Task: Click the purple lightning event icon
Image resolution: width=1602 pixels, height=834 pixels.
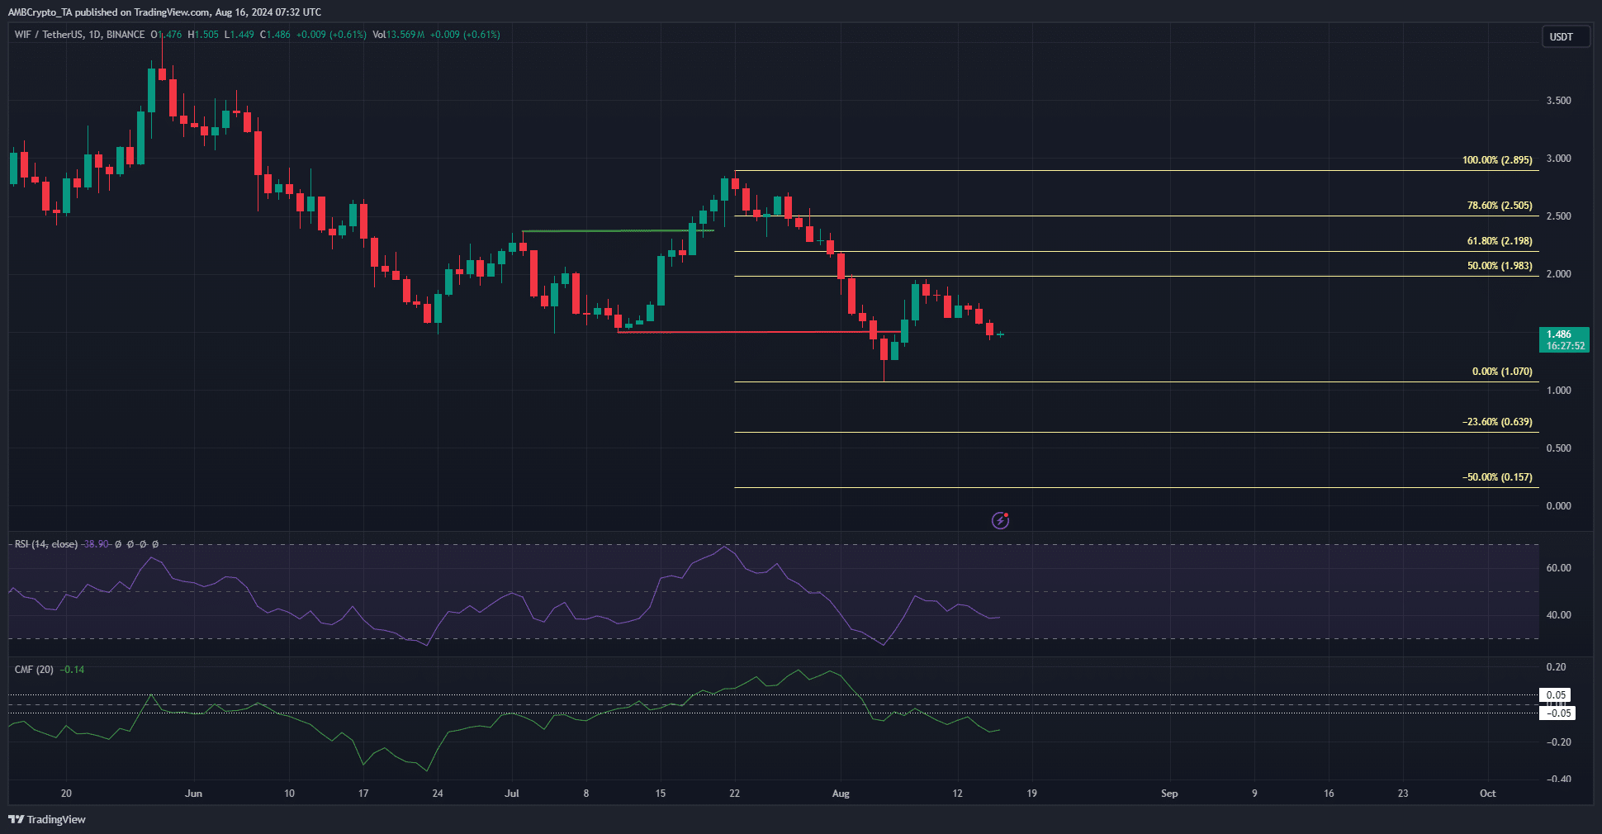Action: [1000, 520]
